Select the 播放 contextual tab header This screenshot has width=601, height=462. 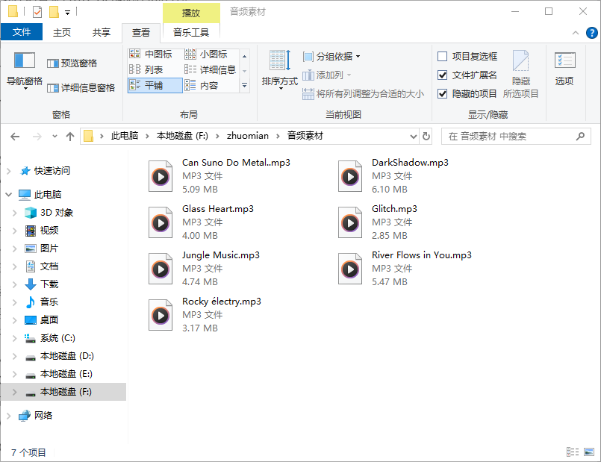click(x=191, y=13)
